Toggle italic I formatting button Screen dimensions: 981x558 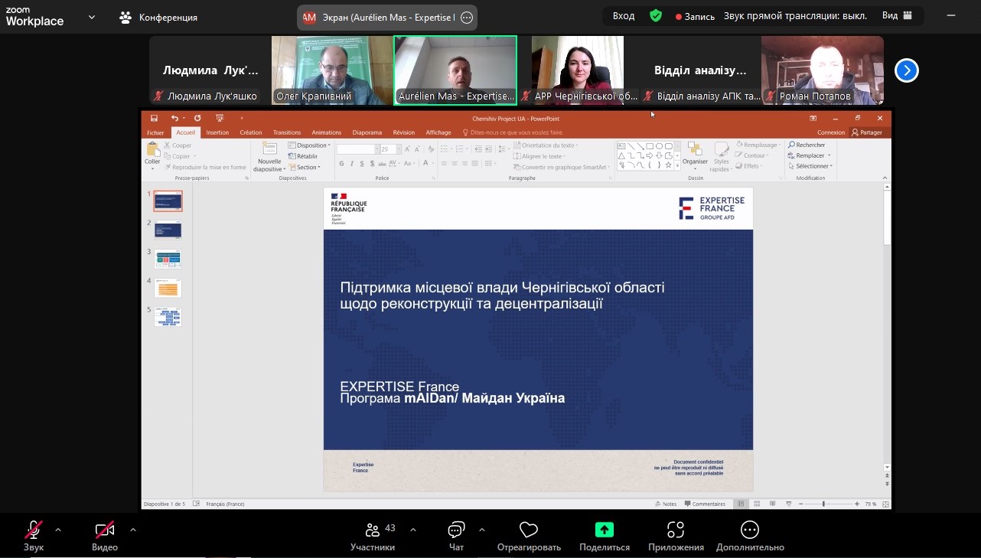click(351, 163)
